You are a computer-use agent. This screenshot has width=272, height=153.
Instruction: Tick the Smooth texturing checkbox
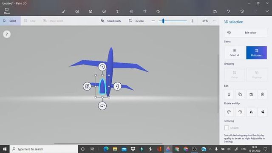[x=227, y=128]
